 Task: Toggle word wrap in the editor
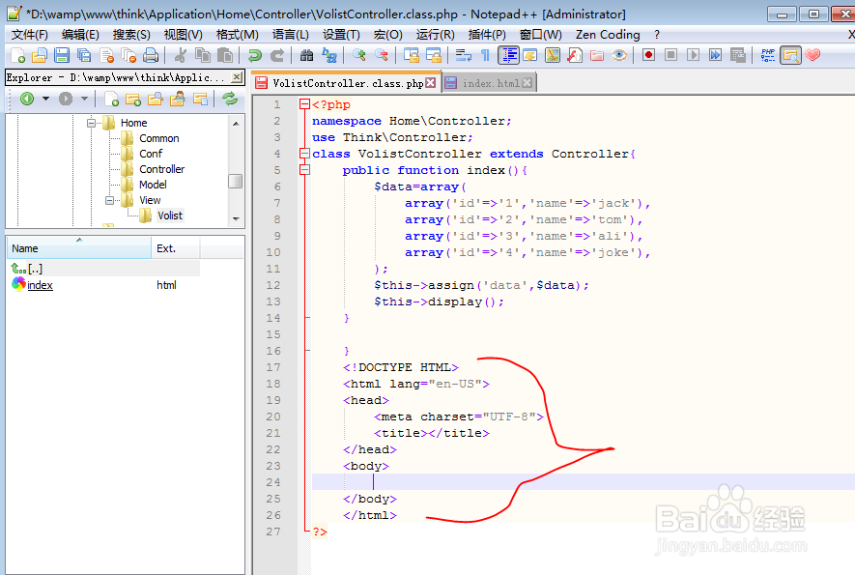pos(463,55)
